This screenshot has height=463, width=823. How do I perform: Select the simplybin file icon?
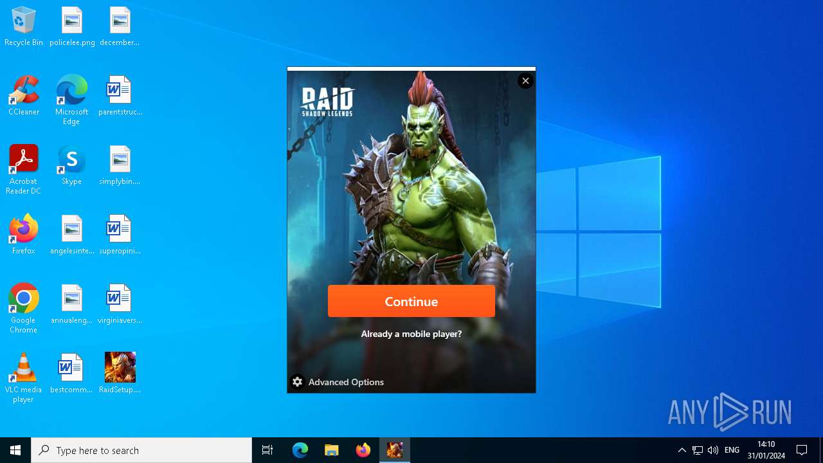click(x=120, y=165)
